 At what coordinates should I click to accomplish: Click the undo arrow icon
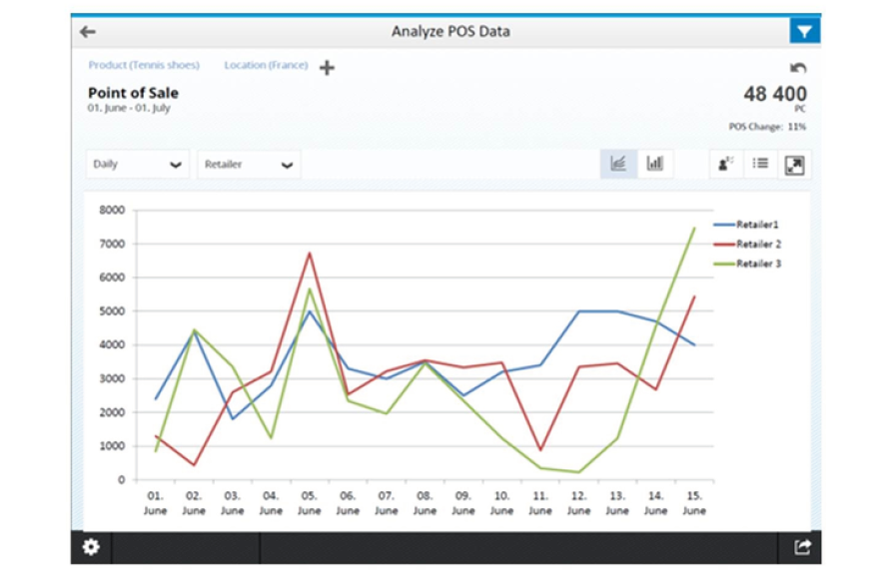pos(798,69)
